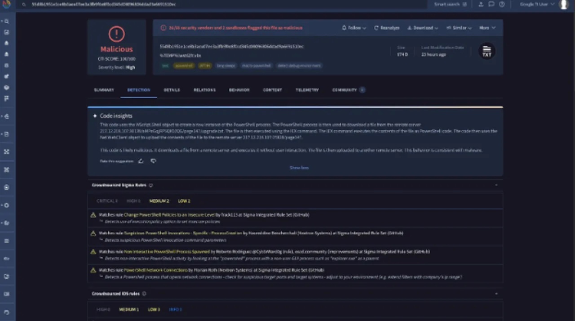
Task: Click the detect-debug-environment tag
Action: [299, 65]
